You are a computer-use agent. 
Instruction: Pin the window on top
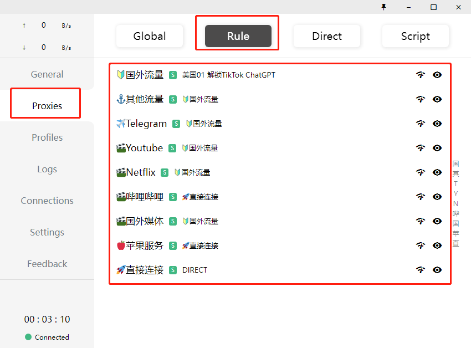[383, 7]
